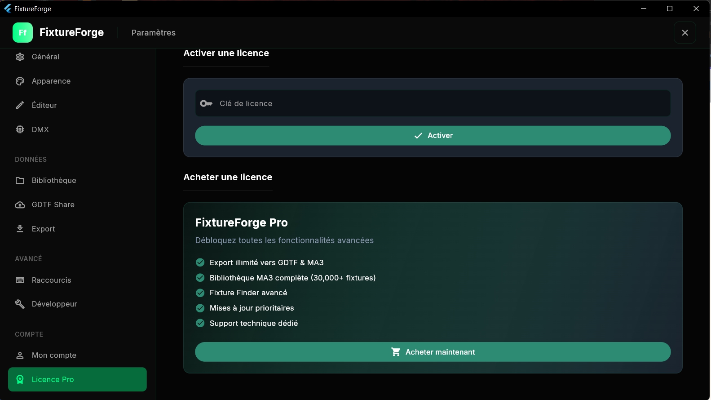Click check icon beside Mises à jour prioritaires
The image size is (711, 400).
(200, 308)
